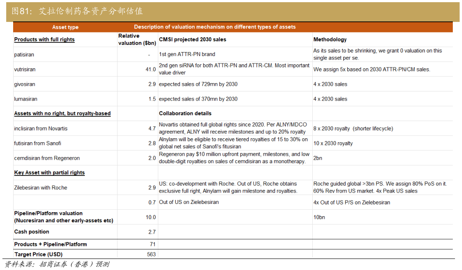The height and width of the screenshot is (270, 462).
Task: Click the cash position value '2.7'
Action: point(152,232)
